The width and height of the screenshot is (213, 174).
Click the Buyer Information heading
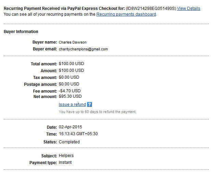pyautogui.click(x=21, y=32)
